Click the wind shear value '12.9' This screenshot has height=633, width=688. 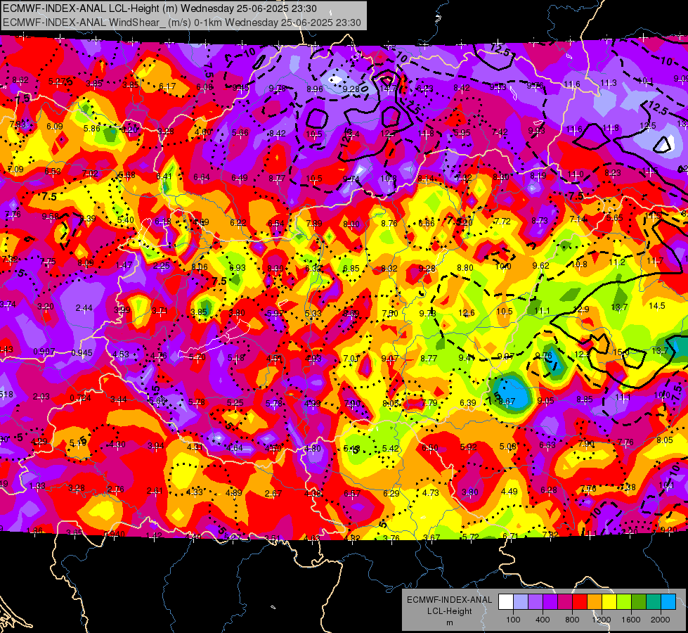[x=581, y=309]
